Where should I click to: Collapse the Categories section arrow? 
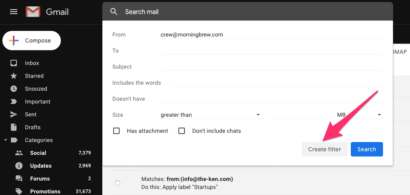(6, 140)
